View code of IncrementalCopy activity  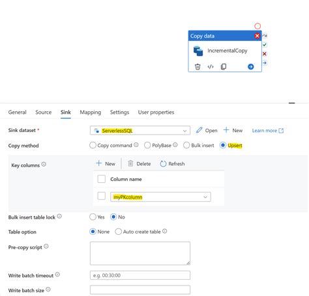click(x=211, y=66)
